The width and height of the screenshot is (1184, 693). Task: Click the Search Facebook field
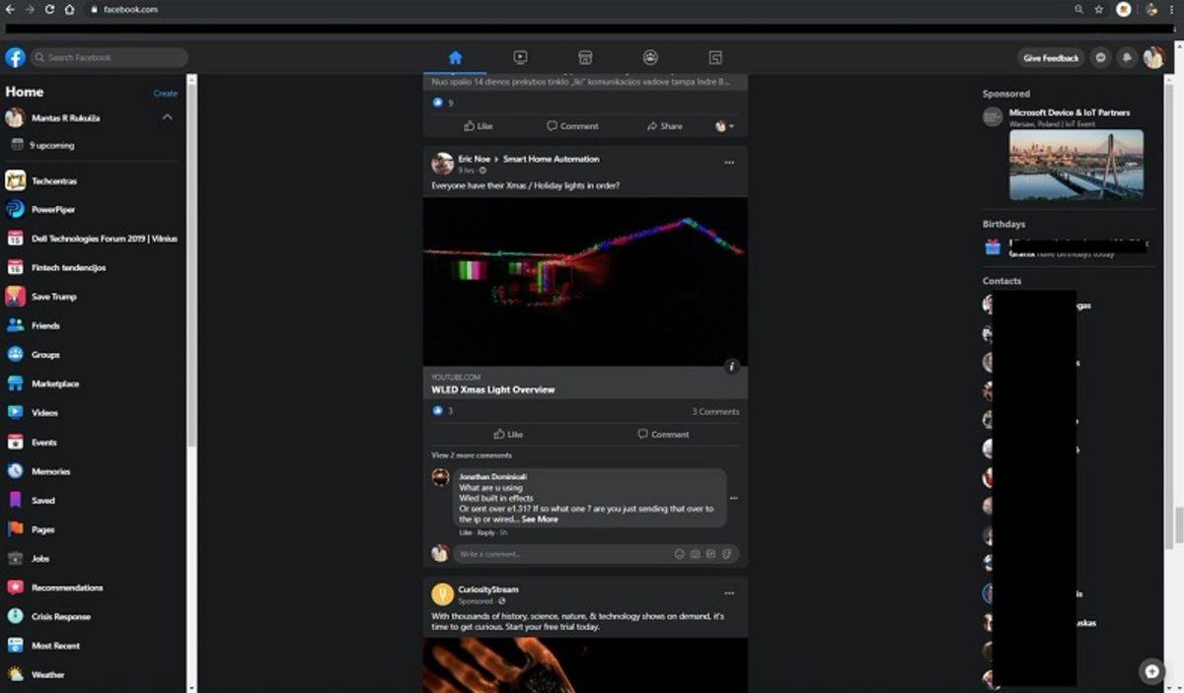click(x=109, y=57)
